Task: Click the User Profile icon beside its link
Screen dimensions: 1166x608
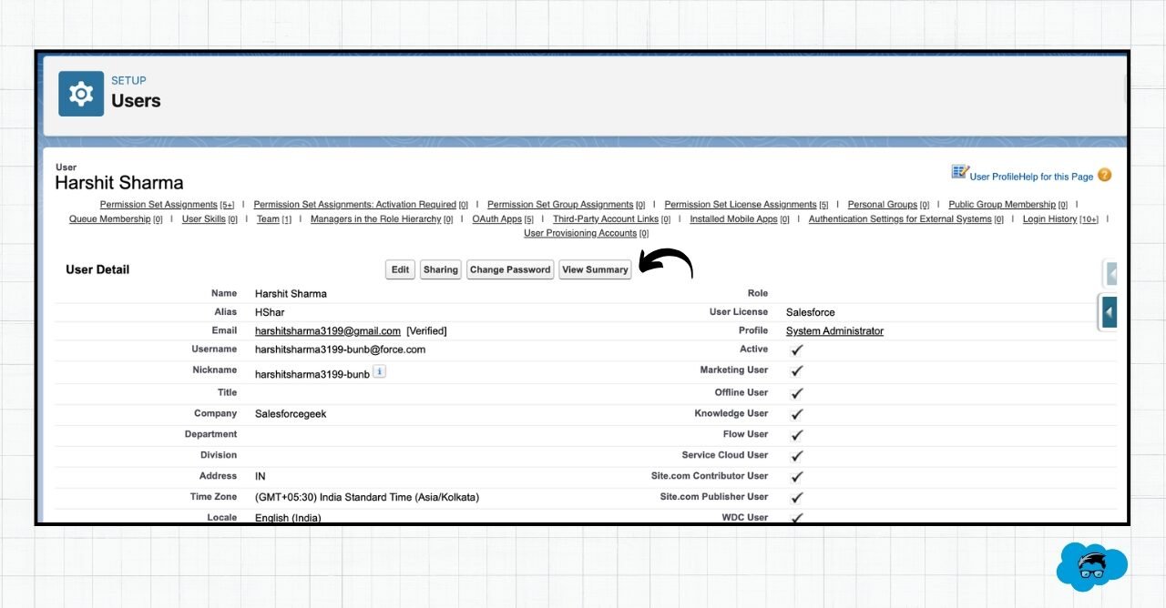Action: tap(959, 172)
